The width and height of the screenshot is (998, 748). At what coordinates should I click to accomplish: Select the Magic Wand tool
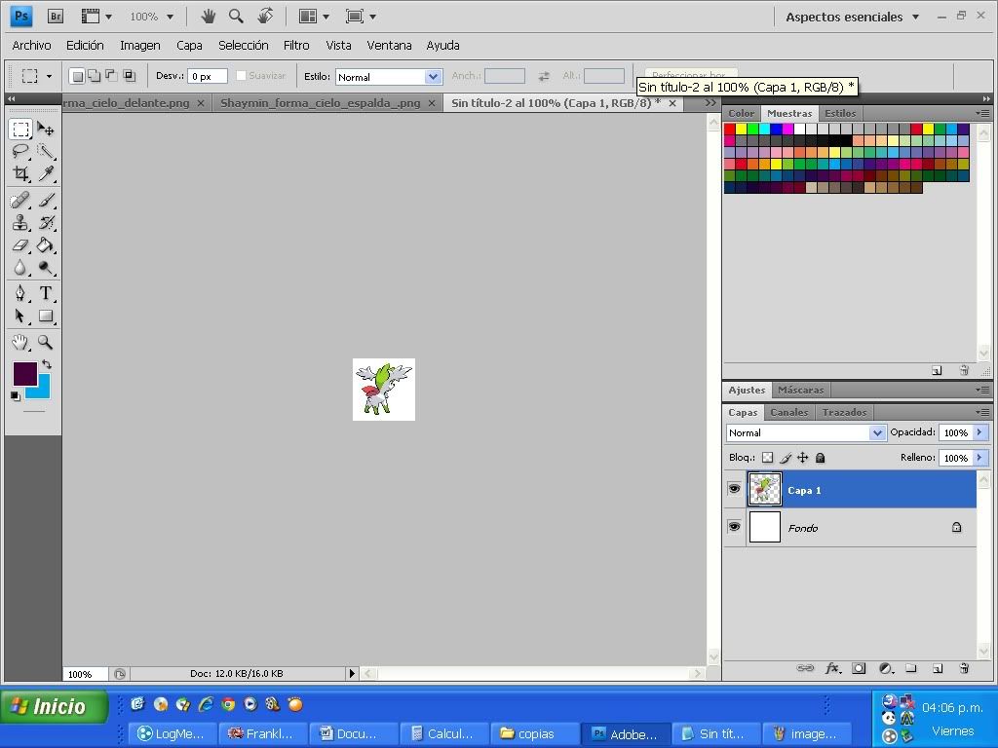click(x=45, y=151)
